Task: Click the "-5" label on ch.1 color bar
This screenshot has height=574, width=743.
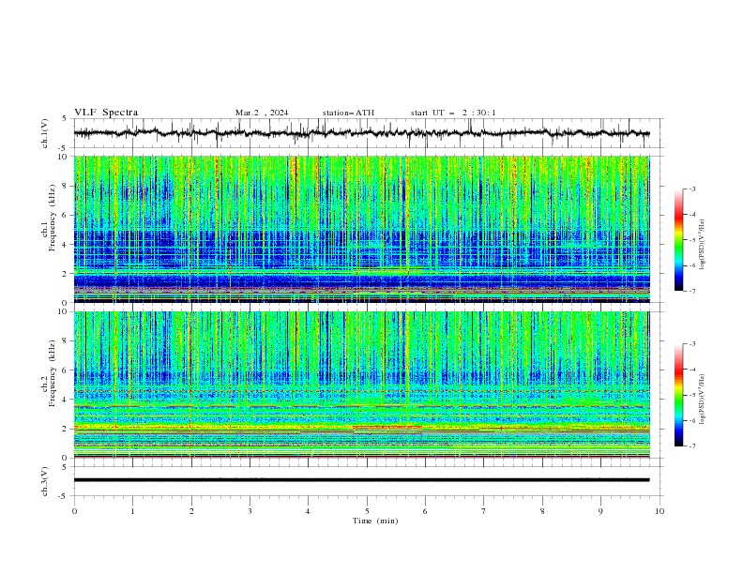Action: [691, 240]
